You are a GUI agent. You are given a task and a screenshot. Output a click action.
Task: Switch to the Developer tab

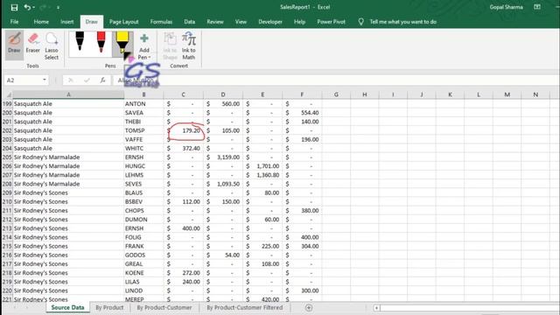[x=270, y=22]
